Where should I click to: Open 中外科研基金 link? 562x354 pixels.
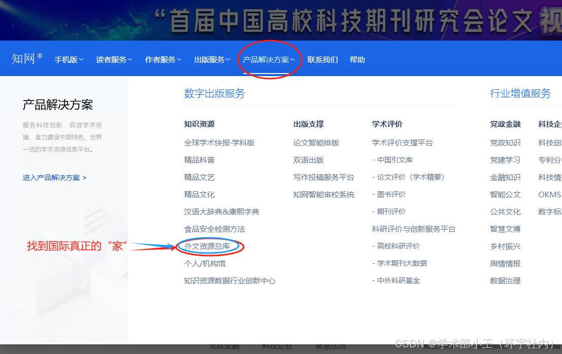click(396, 280)
